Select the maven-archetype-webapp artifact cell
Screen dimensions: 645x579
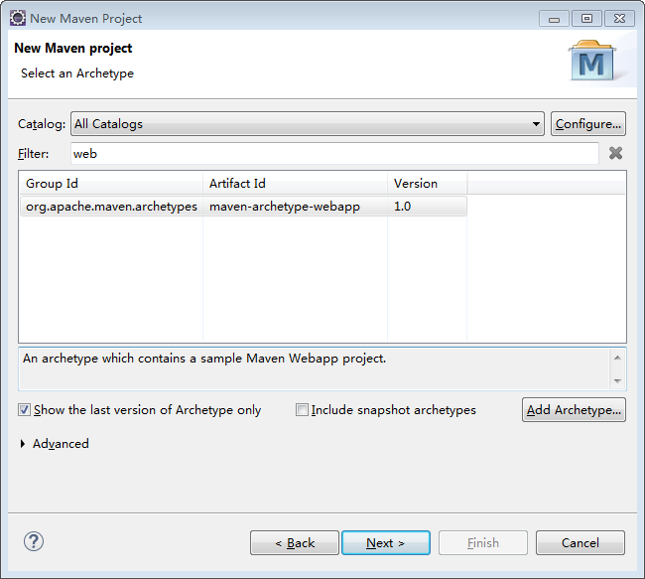(295, 206)
